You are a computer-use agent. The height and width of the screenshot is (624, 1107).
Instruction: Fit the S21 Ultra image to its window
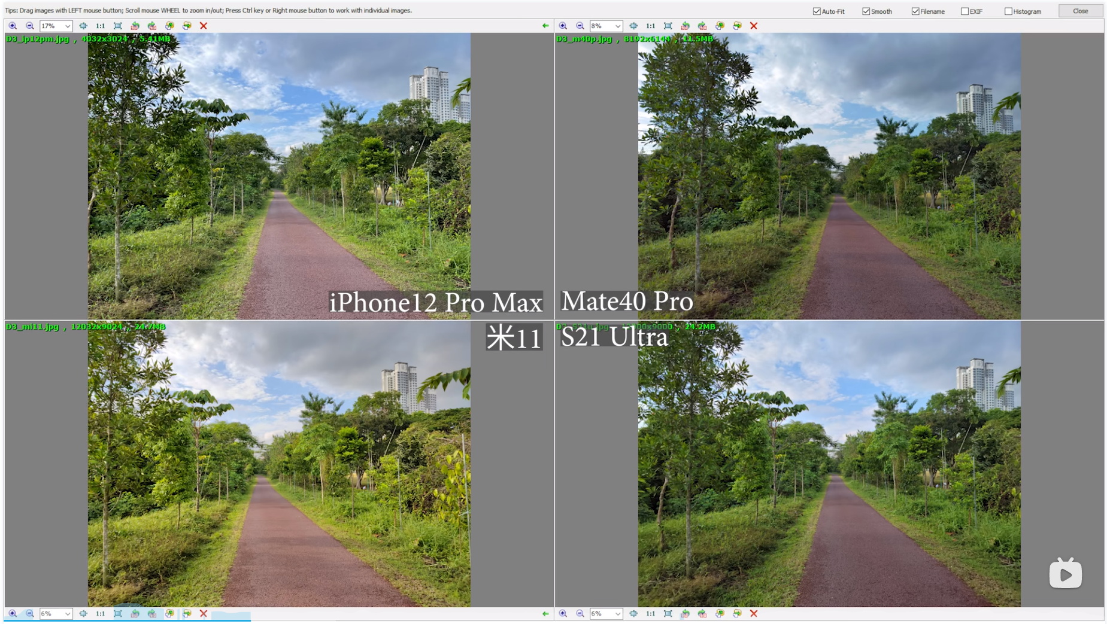click(x=668, y=614)
